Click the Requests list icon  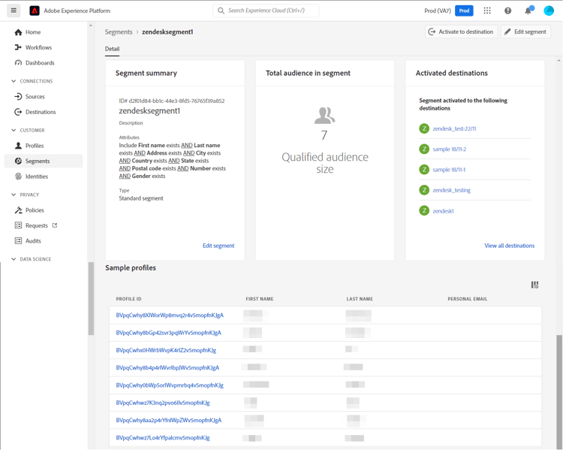[18, 225]
